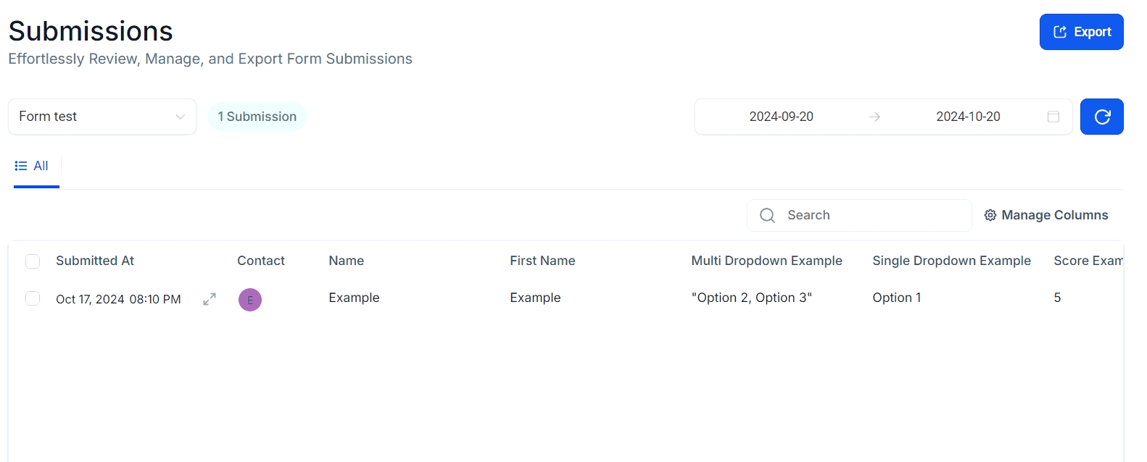This screenshot has height=462, width=1147.
Task: Toggle the select-all header checkbox
Action: [33, 261]
